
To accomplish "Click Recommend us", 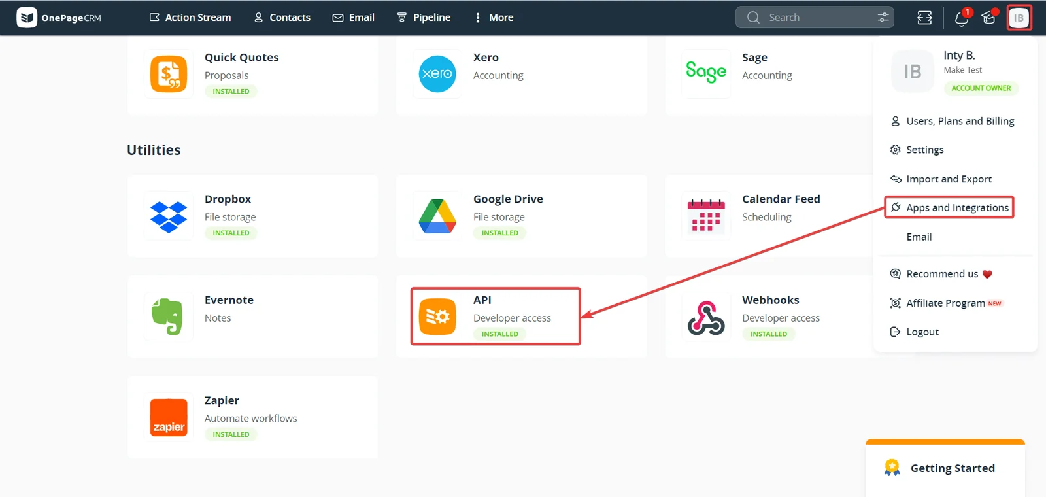I will pos(941,274).
